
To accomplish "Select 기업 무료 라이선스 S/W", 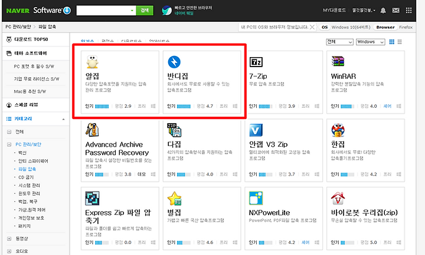I will [x=37, y=79].
